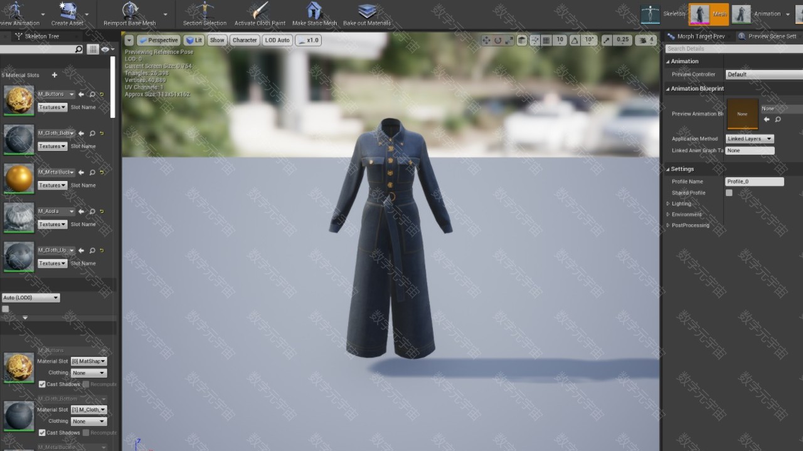803x451 pixels.
Task: Select the scale gizmo in viewport toolbar
Action: (509, 40)
